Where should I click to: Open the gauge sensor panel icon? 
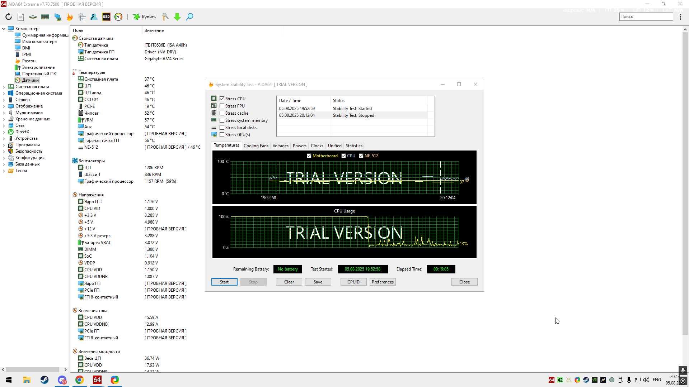coord(118,17)
